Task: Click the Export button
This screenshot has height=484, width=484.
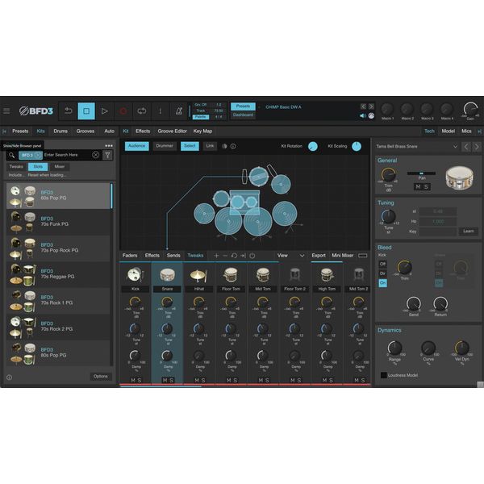Action: point(319,256)
